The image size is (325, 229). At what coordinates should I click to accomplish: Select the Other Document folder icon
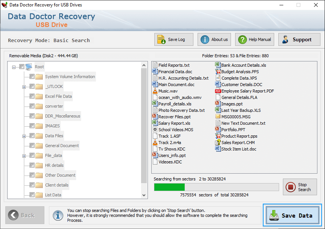[x=39, y=175]
